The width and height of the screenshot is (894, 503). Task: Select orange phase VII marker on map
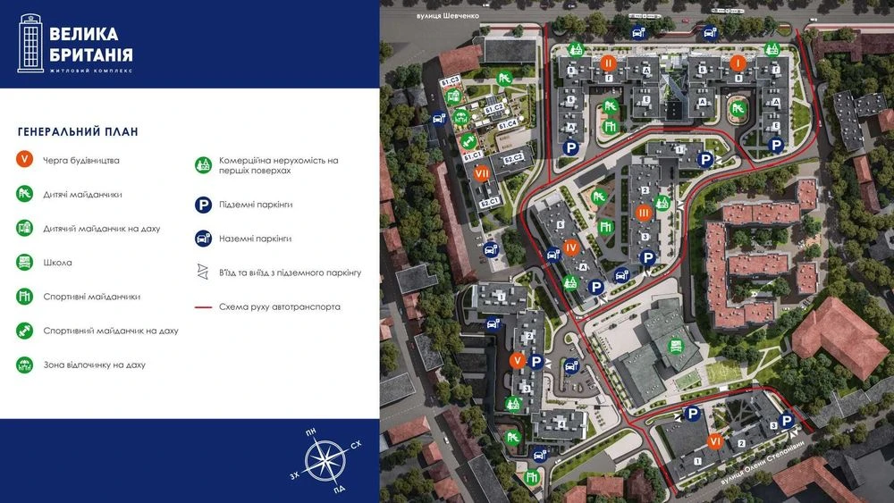[x=482, y=172]
